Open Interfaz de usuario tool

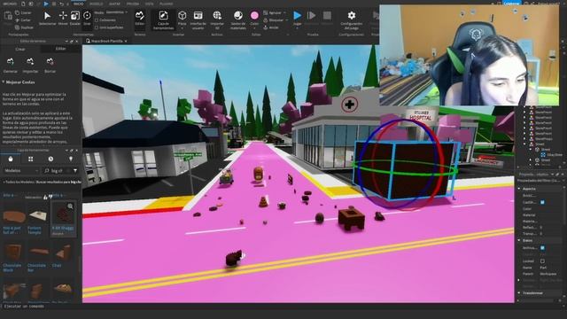point(198,19)
